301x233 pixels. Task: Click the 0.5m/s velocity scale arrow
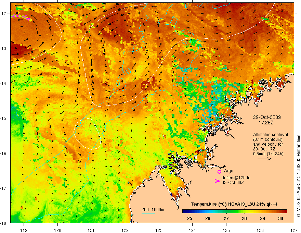(x=264, y=159)
